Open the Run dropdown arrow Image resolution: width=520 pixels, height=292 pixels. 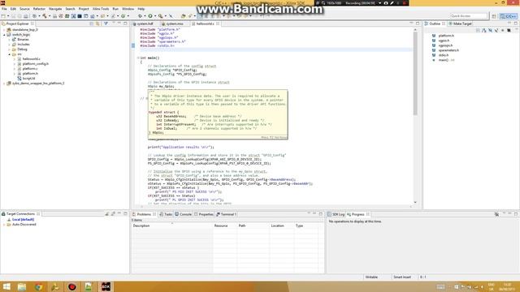pos(155,16)
